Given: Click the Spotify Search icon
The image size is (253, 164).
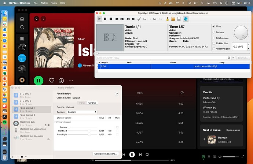Looking at the screenshot, I should [22, 27].
